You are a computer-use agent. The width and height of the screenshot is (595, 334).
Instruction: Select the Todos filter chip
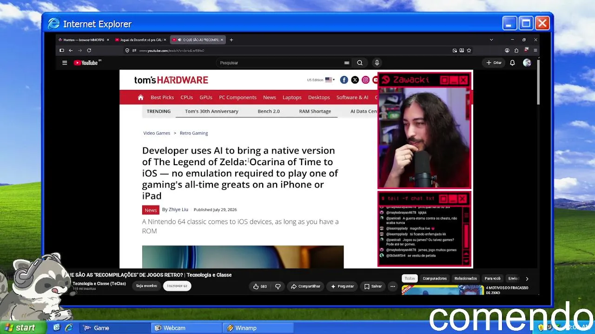coord(410,279)
